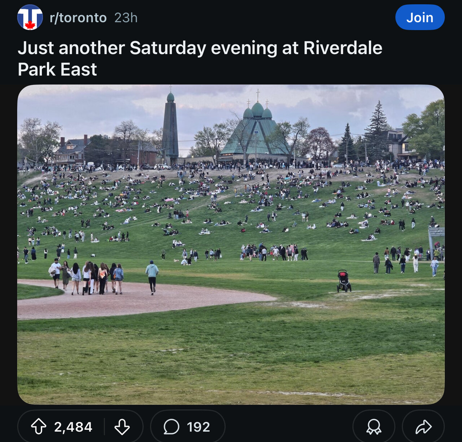The image size is (462, 442).
Task: Click the 2,484 upvote count
Action: pyautogui.click(x=73, y=427)
